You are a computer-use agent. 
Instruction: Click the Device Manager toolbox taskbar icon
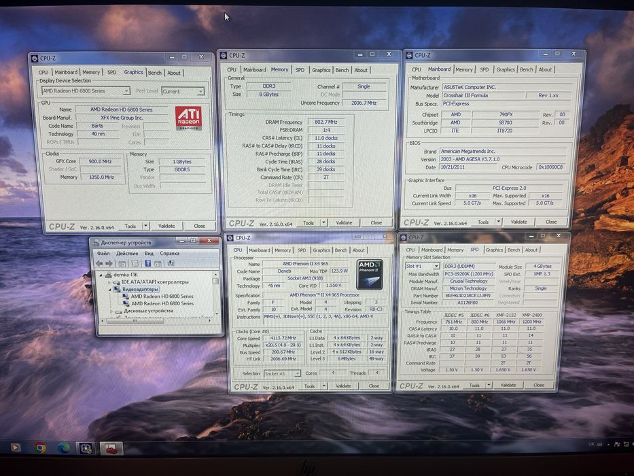pos(111,449)
